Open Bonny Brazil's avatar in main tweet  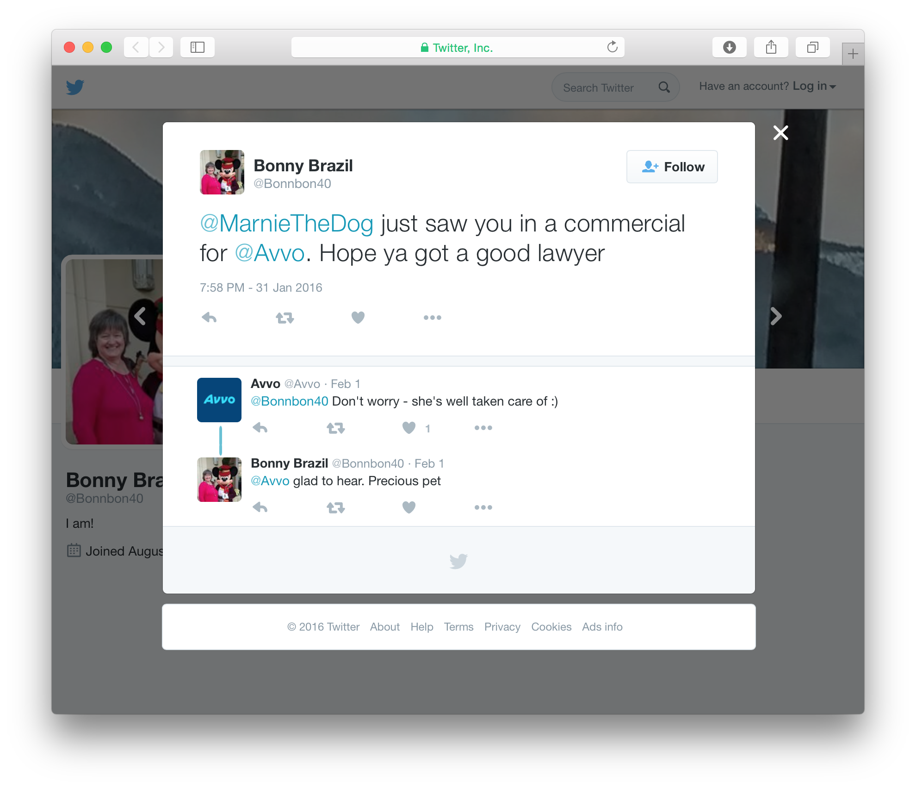tap(222, 172)
